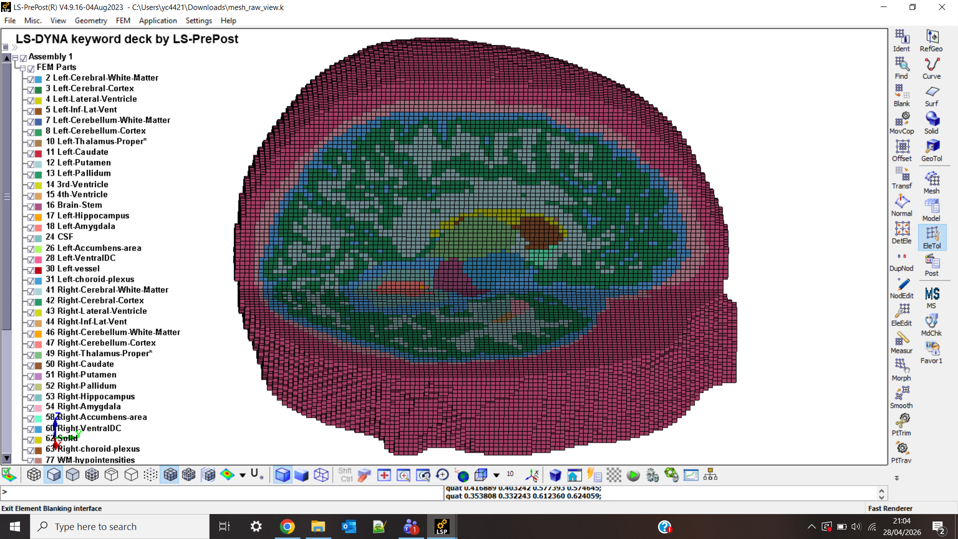Image resolution: width=958 pixels, height=539 pixels.
Task: Open the PtTrim tool
Action: [x=902, y=425]
